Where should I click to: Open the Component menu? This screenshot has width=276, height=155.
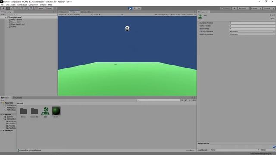[x=33, y=5]
